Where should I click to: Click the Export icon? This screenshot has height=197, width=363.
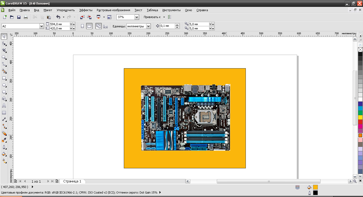tap(89, 17)
